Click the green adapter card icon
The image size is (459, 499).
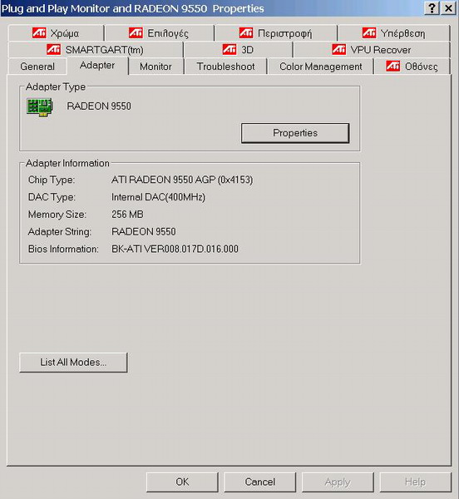tap(40, 107)
